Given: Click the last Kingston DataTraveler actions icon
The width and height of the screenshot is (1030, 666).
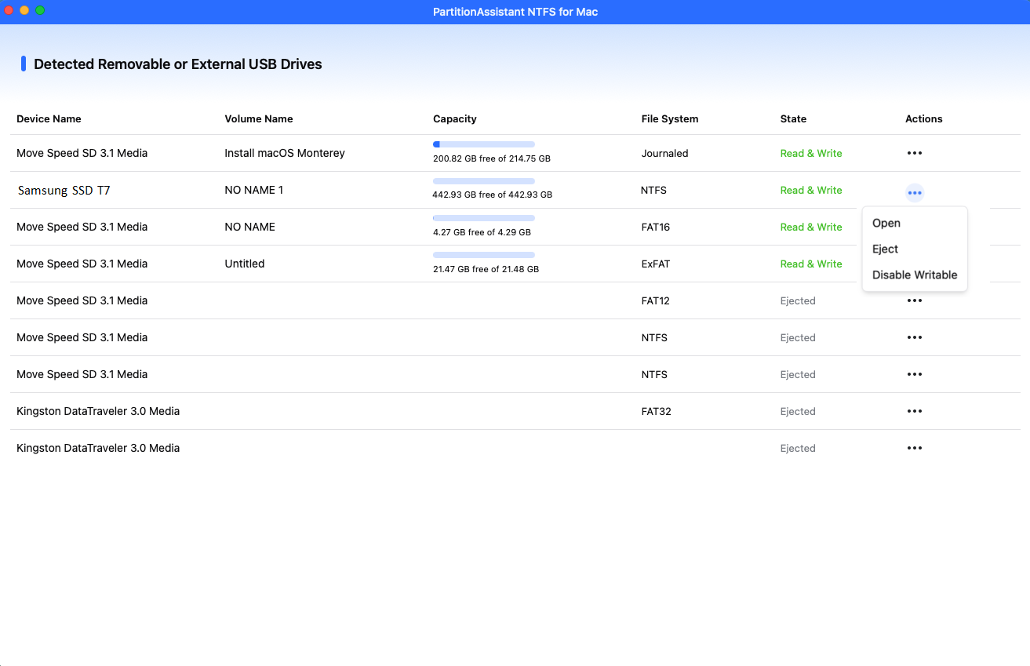Looking at the screenshot, I should point(914,448).
